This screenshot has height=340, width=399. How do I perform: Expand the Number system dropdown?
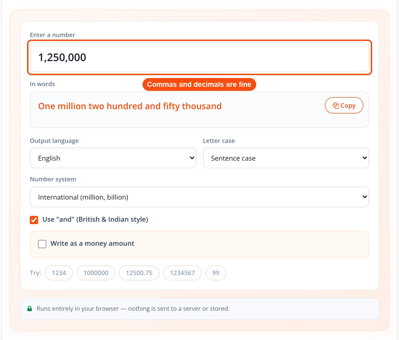tap(199, 197)
